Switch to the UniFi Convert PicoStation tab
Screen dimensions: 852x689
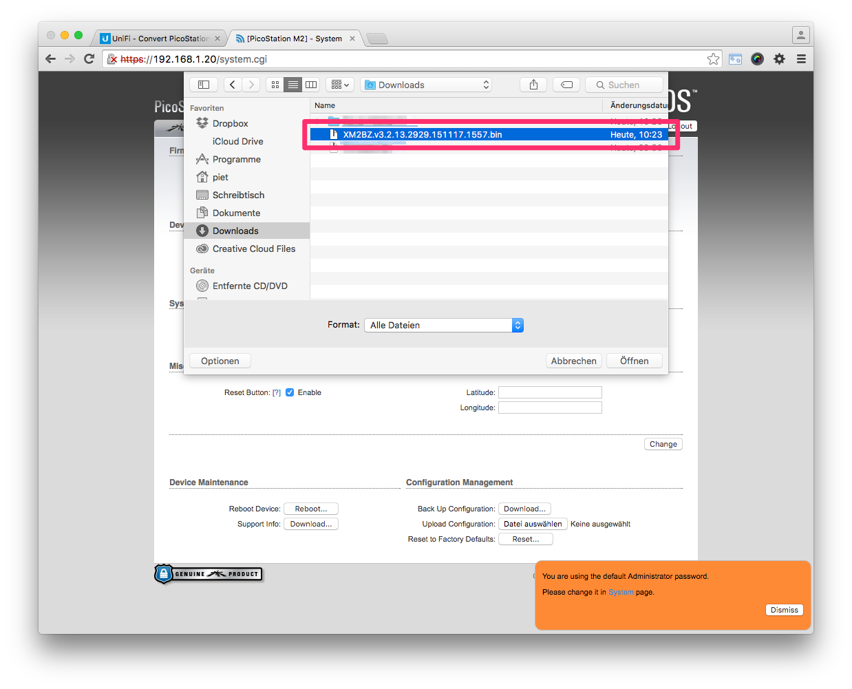tap(160, 39)
